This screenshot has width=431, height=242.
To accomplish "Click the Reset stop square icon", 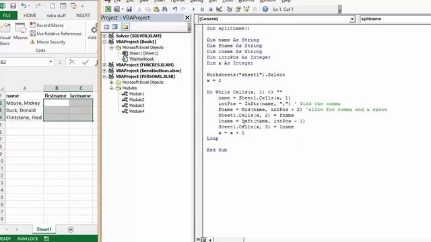I will tap(211, 9).
